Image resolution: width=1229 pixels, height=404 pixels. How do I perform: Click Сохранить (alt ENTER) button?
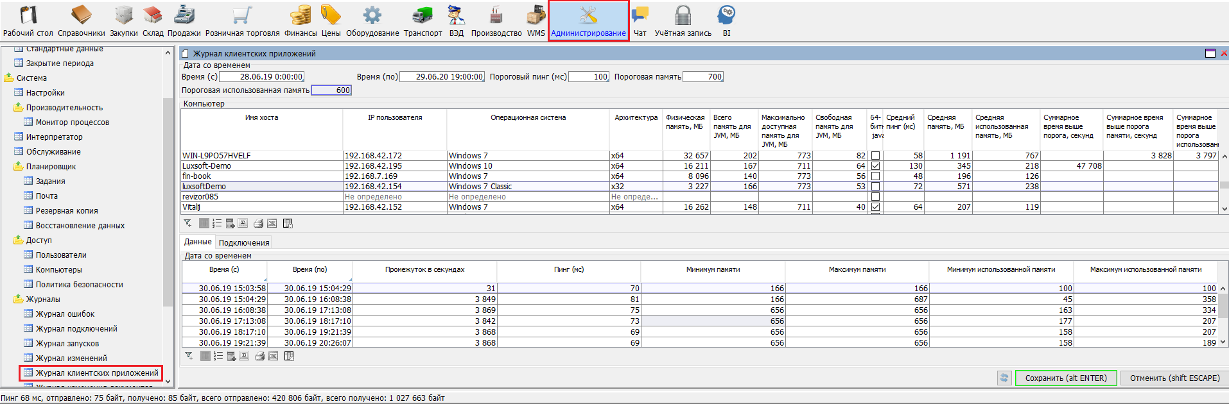coord(1065,378)
